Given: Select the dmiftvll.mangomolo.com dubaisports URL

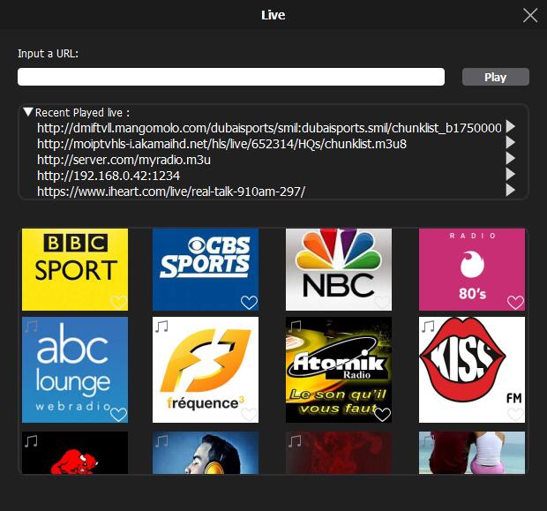Looking at the screenshot, I should (x=269, y=128).
